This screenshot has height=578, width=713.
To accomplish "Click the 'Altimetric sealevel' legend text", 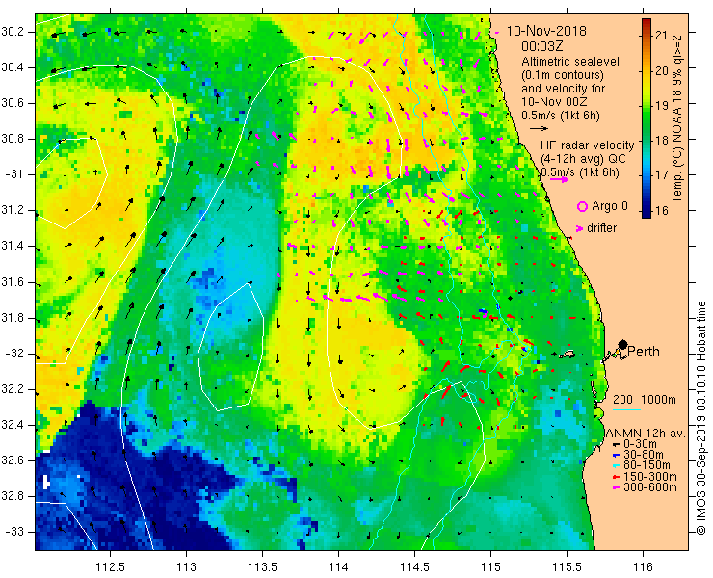I will [x=570, y=61].
